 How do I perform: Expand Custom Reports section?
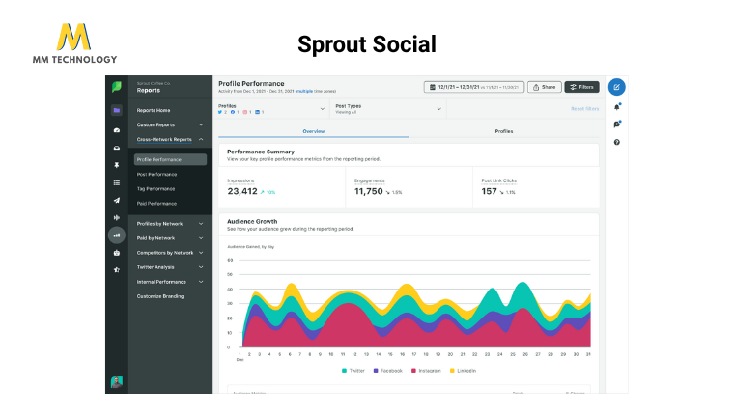click(x=170, y=124)
